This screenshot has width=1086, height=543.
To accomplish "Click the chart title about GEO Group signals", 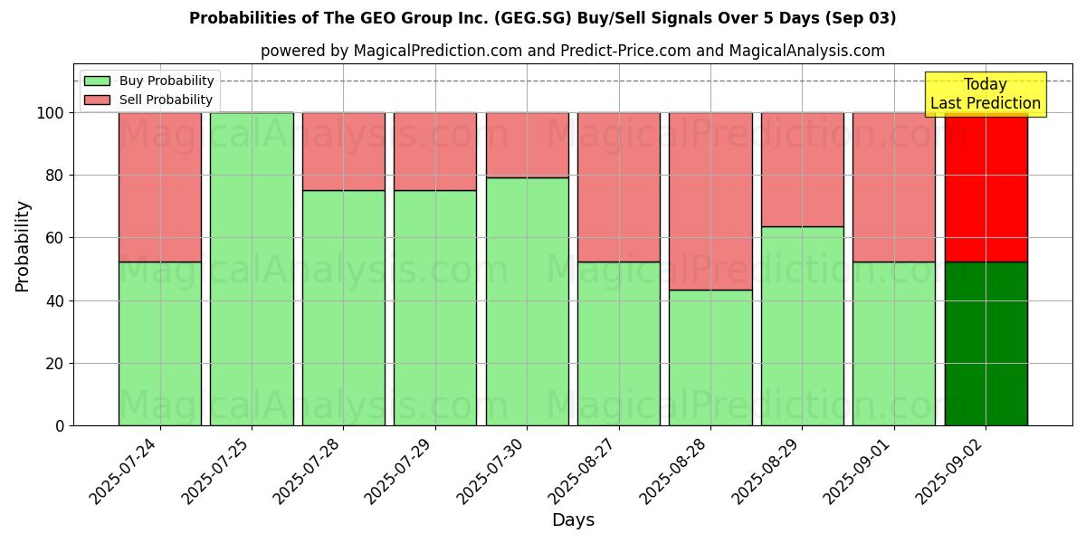I will coord(543,18).
